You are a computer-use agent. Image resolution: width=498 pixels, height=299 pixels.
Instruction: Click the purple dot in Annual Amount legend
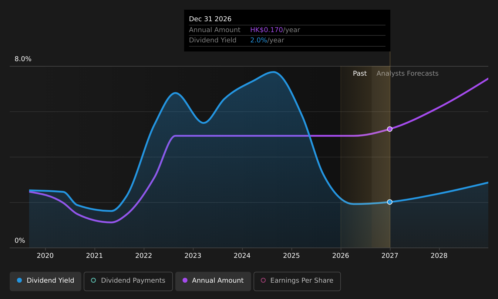[x=185, y=280]
